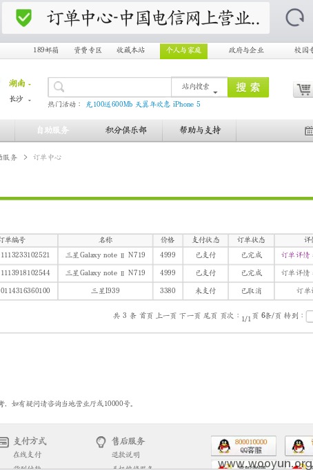Open 自助服务 navigation item

tap(53, 130)
